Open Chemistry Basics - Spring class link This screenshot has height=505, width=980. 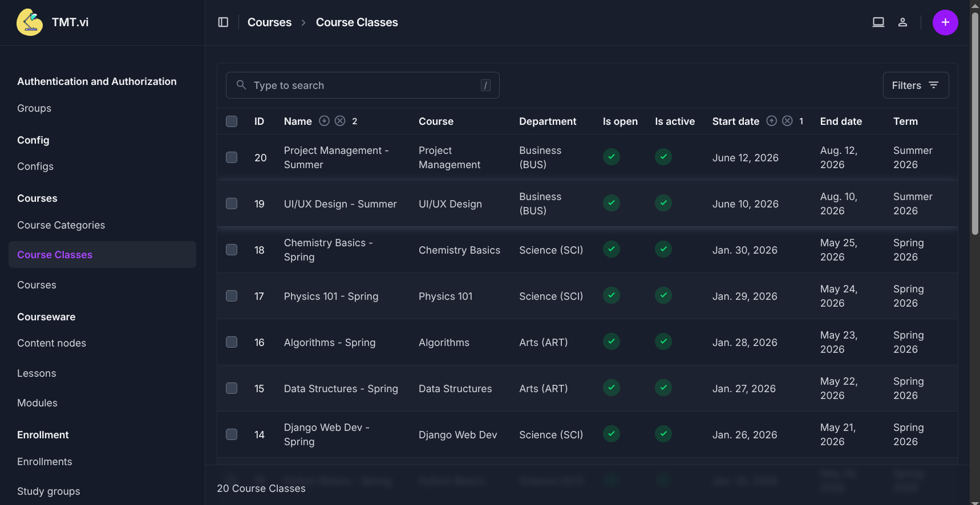[x=328, y=250]
